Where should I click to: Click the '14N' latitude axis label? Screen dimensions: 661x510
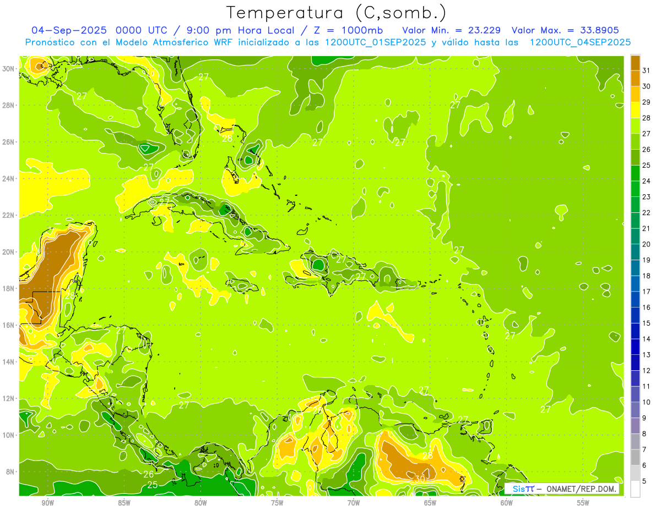tap(8, 362)
